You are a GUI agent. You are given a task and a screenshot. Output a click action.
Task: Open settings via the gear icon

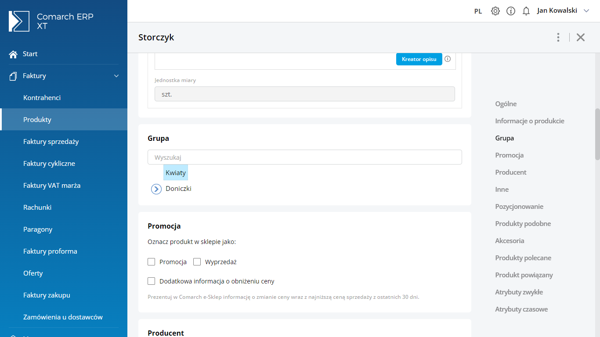495,11
